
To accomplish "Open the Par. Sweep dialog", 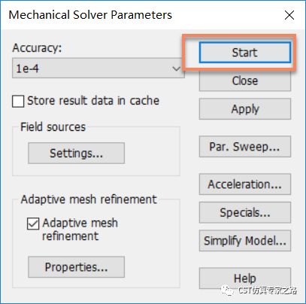I will 245,147.
